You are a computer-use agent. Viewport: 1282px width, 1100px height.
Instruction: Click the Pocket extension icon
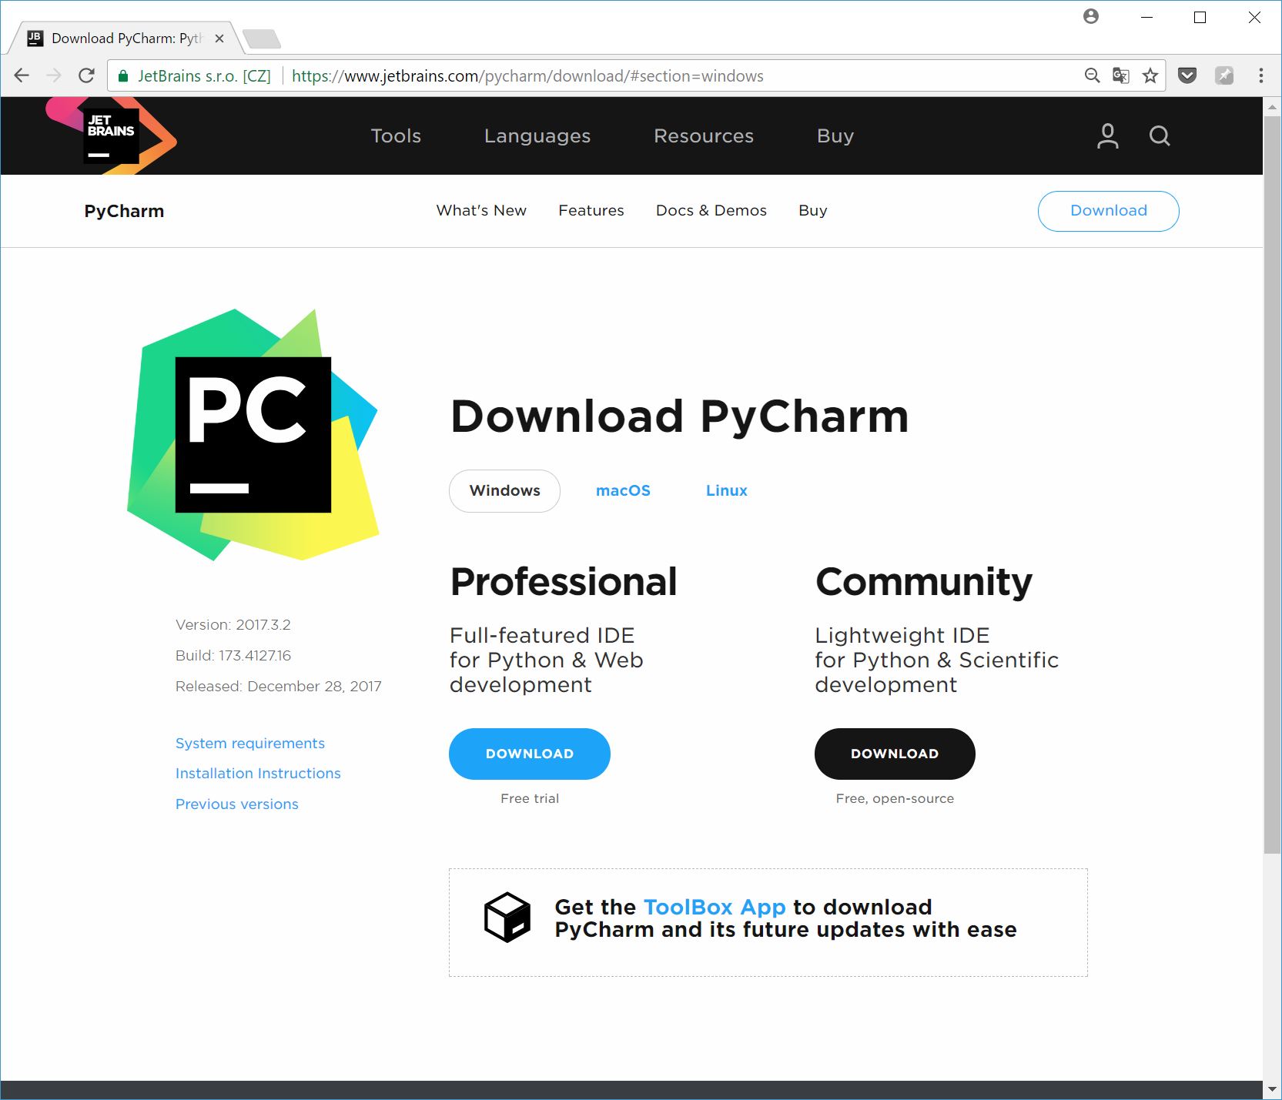[x=1187, y=75]
